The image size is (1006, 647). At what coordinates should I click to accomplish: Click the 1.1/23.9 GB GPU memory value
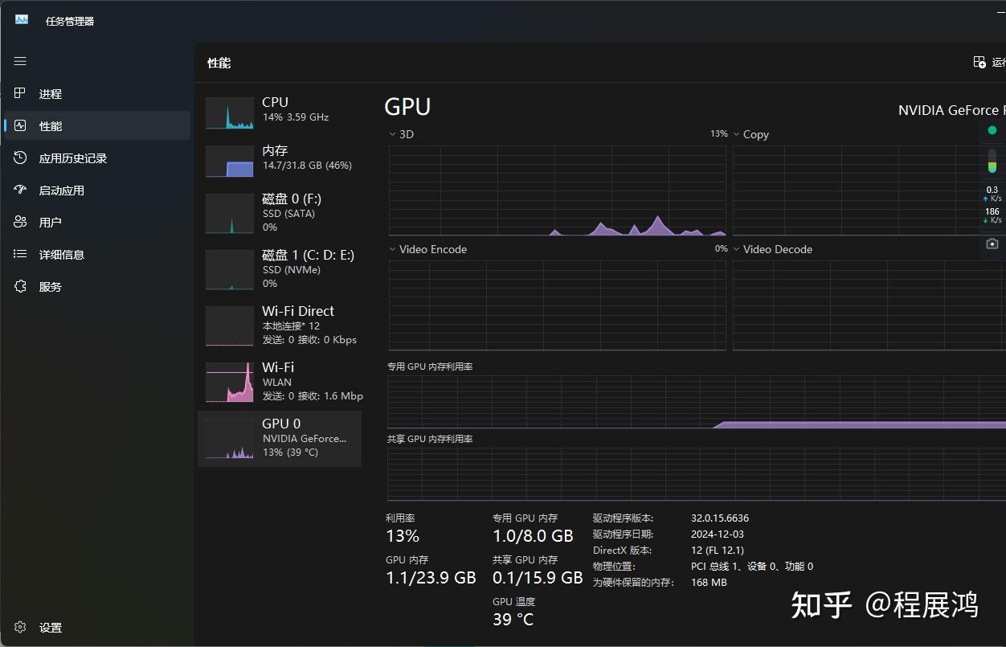click(431, 578)
